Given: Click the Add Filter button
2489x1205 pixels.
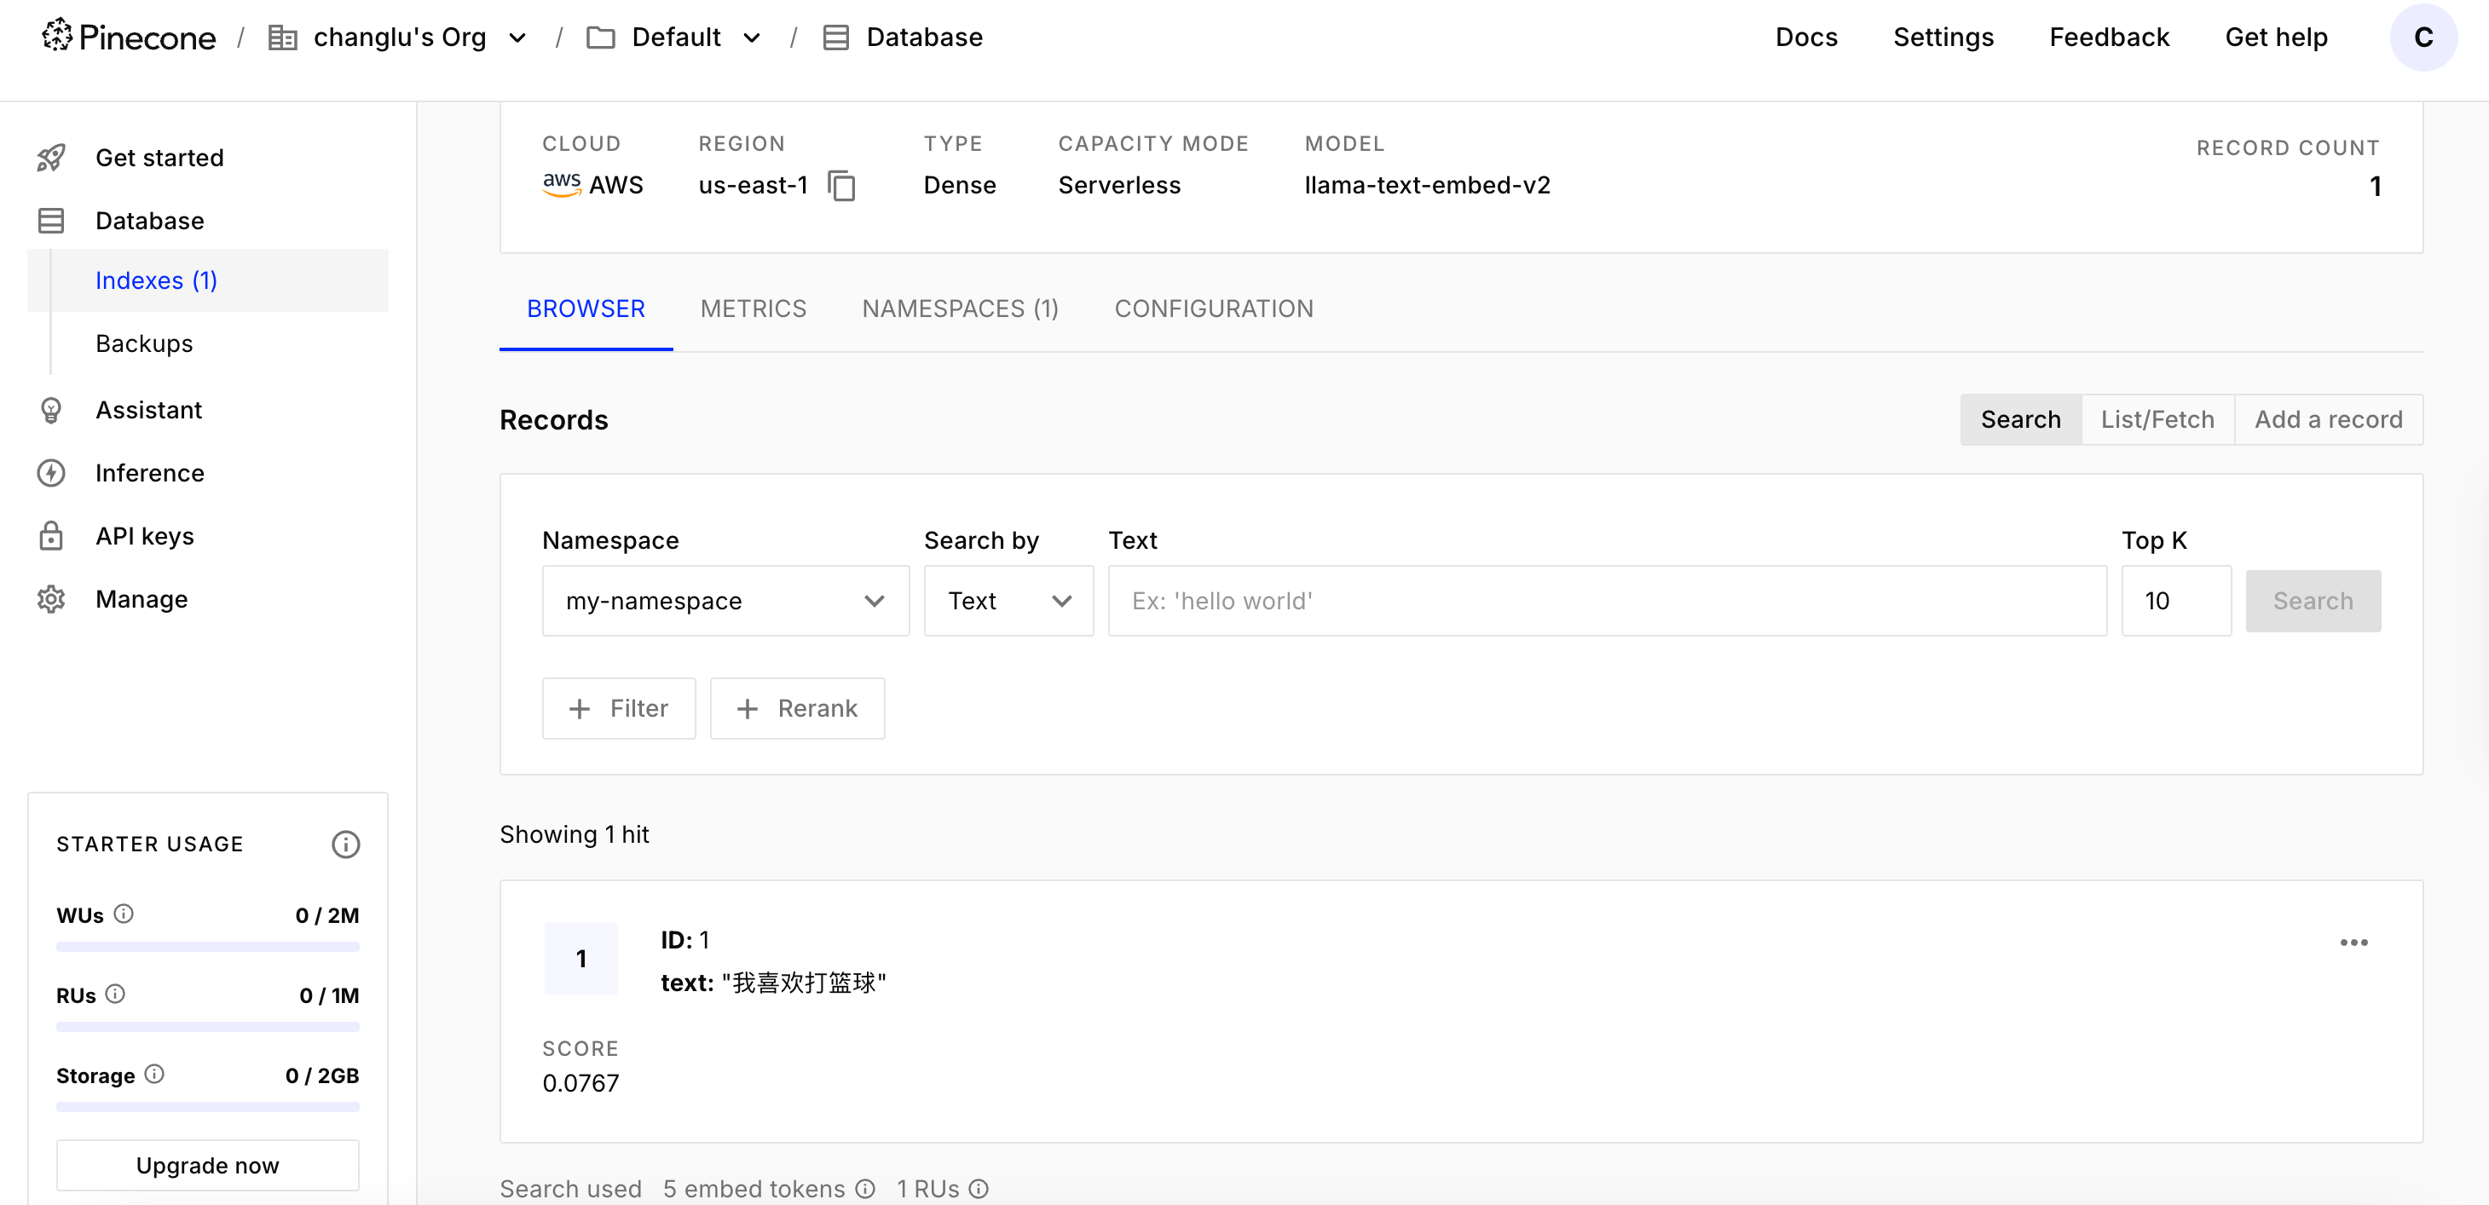Looking at the screenshot, I should point(618,708).
